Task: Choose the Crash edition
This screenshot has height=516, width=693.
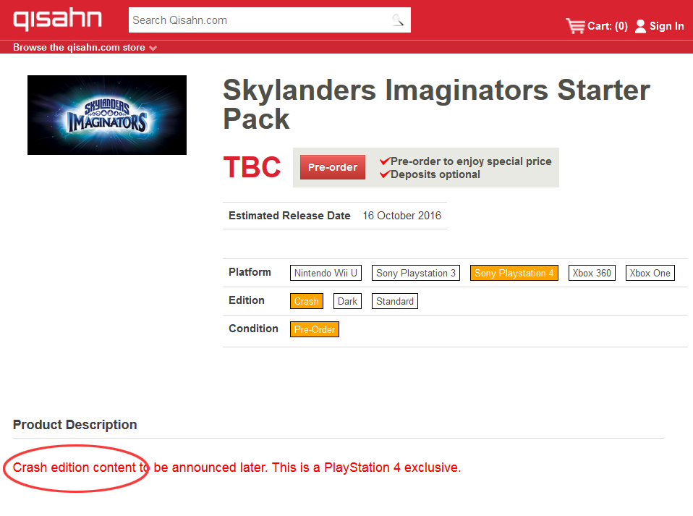Action: [x=306, y=301]
